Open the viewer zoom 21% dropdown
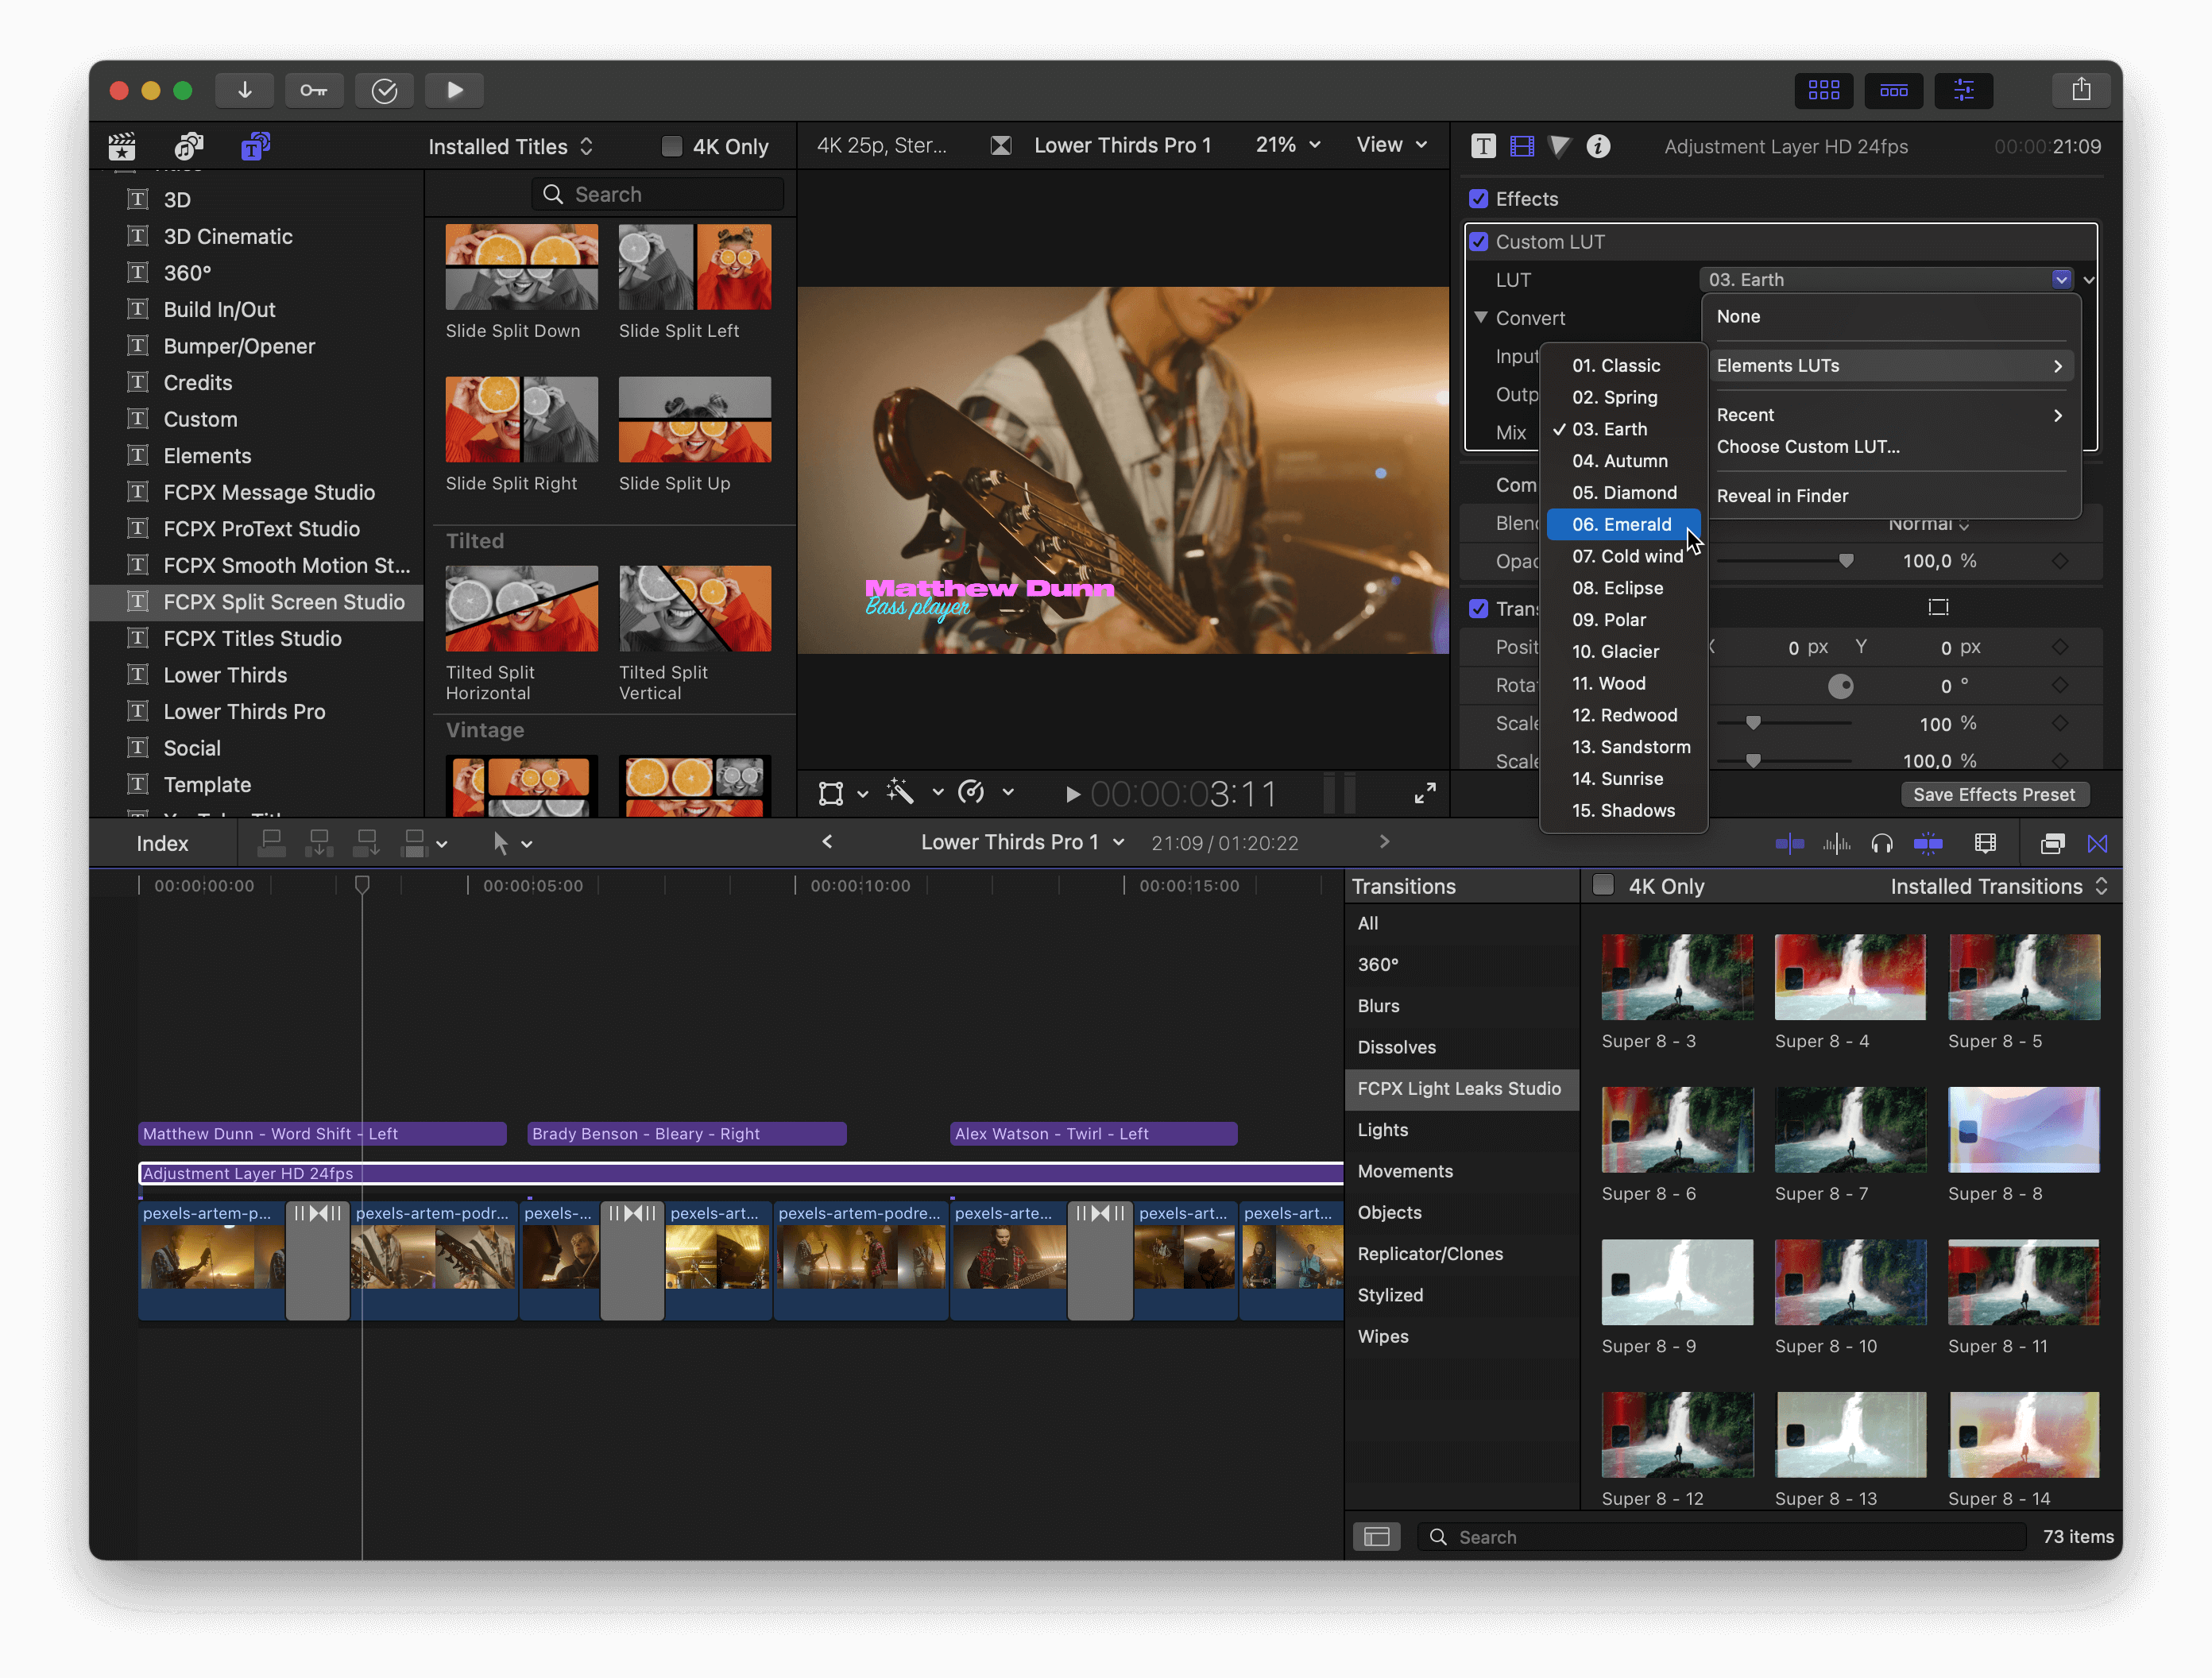The height and width of the screenshot is (1678, 2212). 1288,145
